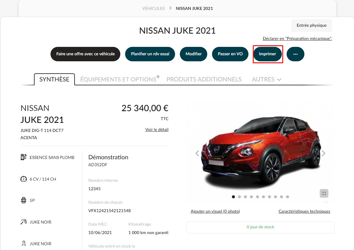Click the red Nissan Juke photo
Screen dimensions: 354x250
point(261,152)
